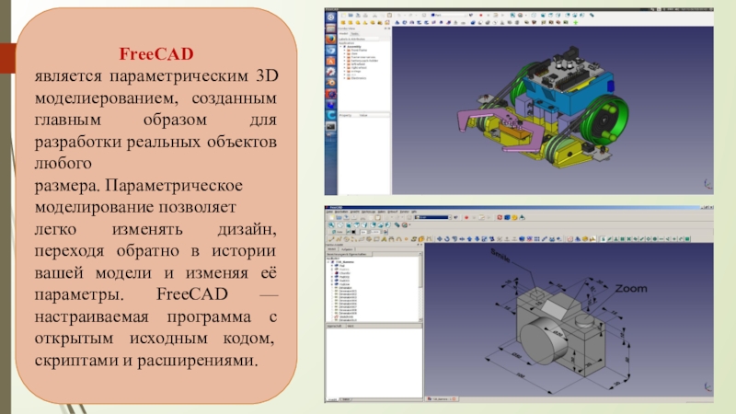Open the Fenster menu
736x414 pixels.
point(404,212)
